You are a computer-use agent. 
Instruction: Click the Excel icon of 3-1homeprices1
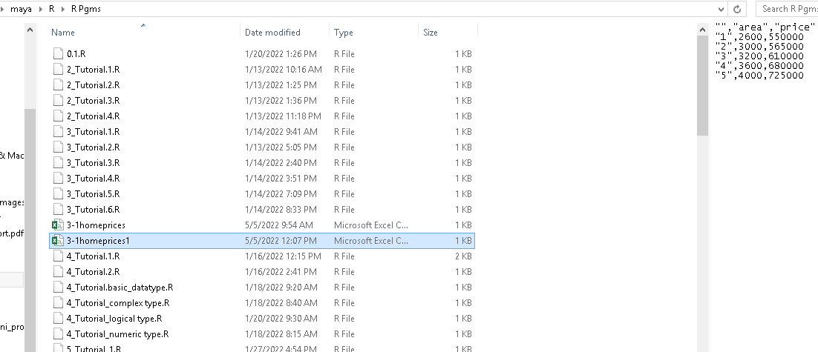click(57, 241)
